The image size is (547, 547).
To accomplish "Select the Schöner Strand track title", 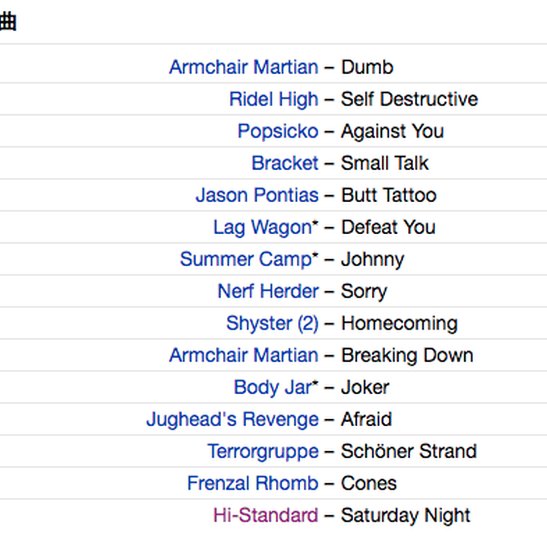I will coord(409,451).
